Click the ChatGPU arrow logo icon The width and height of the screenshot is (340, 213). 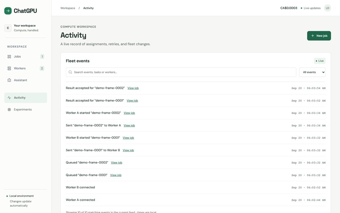click(x=8, y=11)
